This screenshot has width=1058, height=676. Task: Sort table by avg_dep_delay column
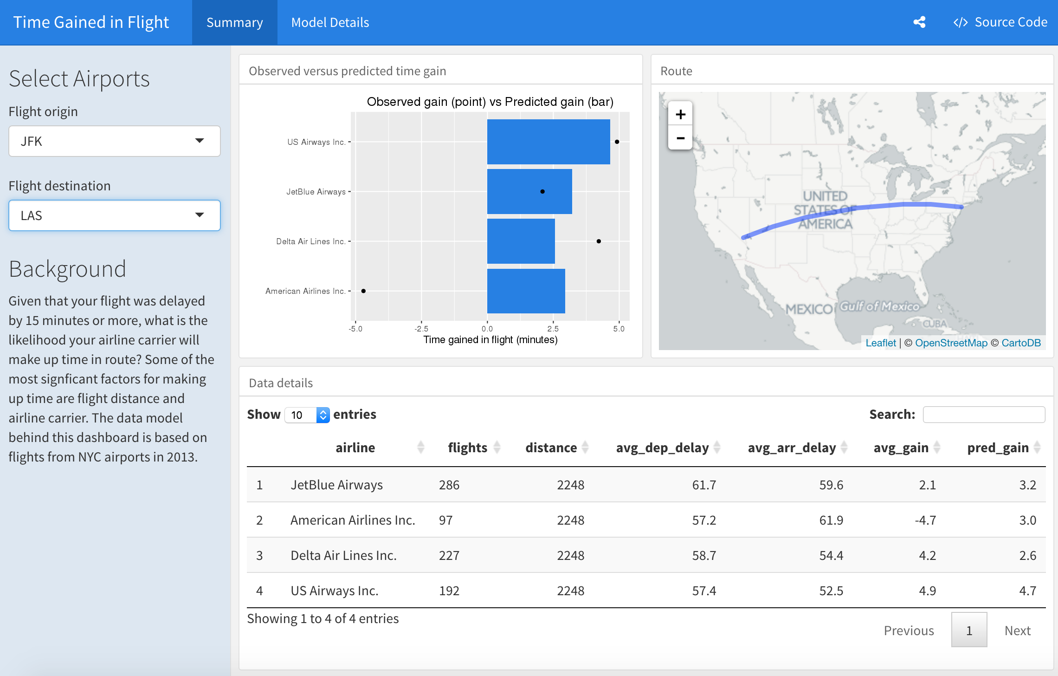(662, 448)
